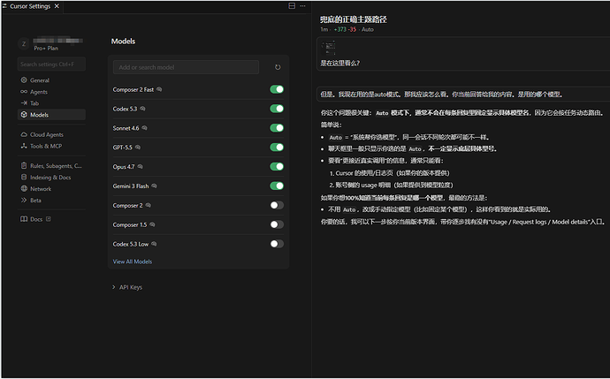
Task: Select the Cursor Settings tab
Action: coord(30,6)
